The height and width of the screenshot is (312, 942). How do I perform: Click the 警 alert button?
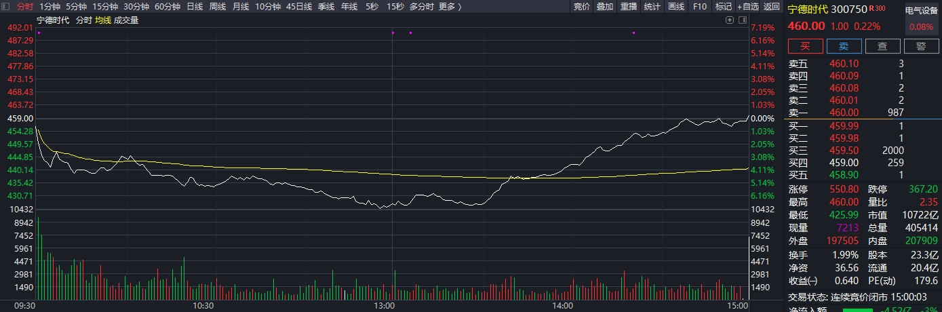coord(920,46)
